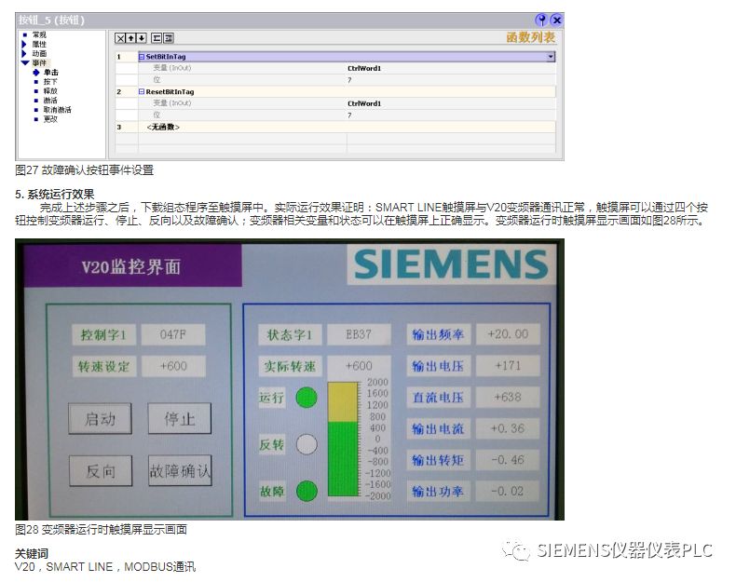Click CtrlWord1 value under ResetBitInTag

[364, 103]
